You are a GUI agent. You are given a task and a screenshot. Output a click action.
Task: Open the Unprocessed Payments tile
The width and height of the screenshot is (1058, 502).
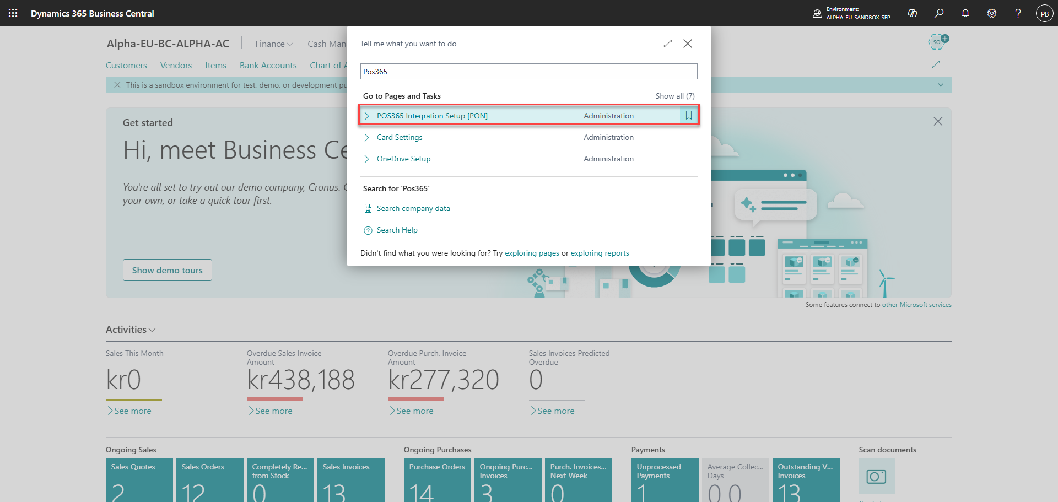[x=665, y=480]
